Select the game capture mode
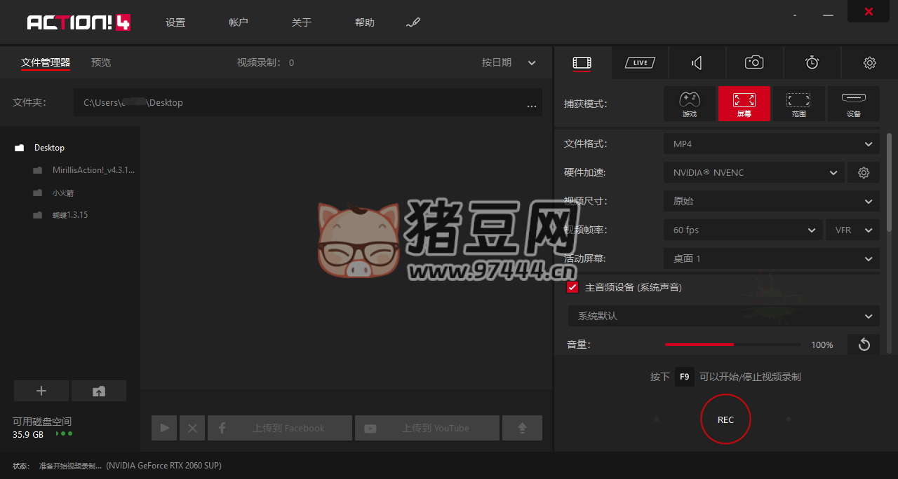 point(690,104)
